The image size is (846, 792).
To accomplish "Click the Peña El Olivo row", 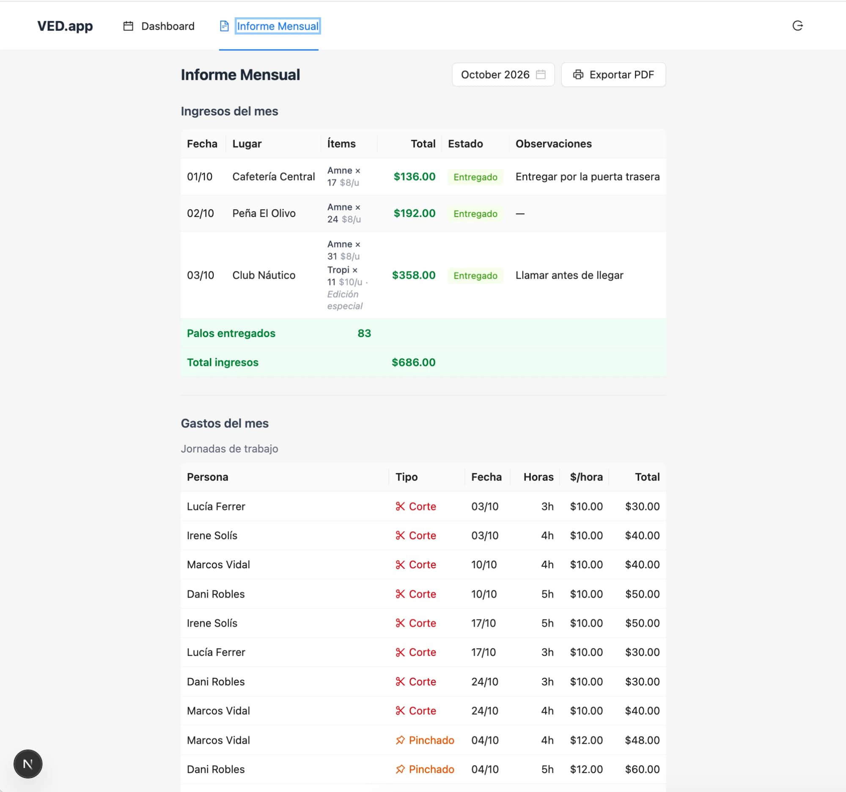I will (x=423, y=213).
